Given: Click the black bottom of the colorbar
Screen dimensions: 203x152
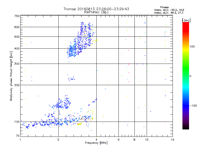Looking at the screenshot, I should [x=186, y=127].
